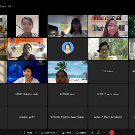Open the audio options arrow beside Mute

[36, 133]
